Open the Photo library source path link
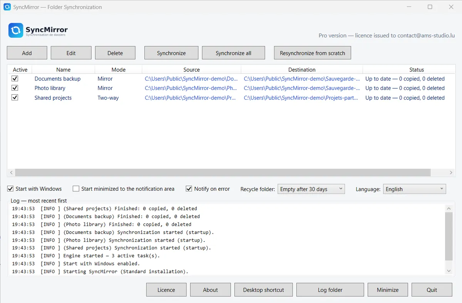The height and width of the screenshot is (303, 462). tap(191, 88)
